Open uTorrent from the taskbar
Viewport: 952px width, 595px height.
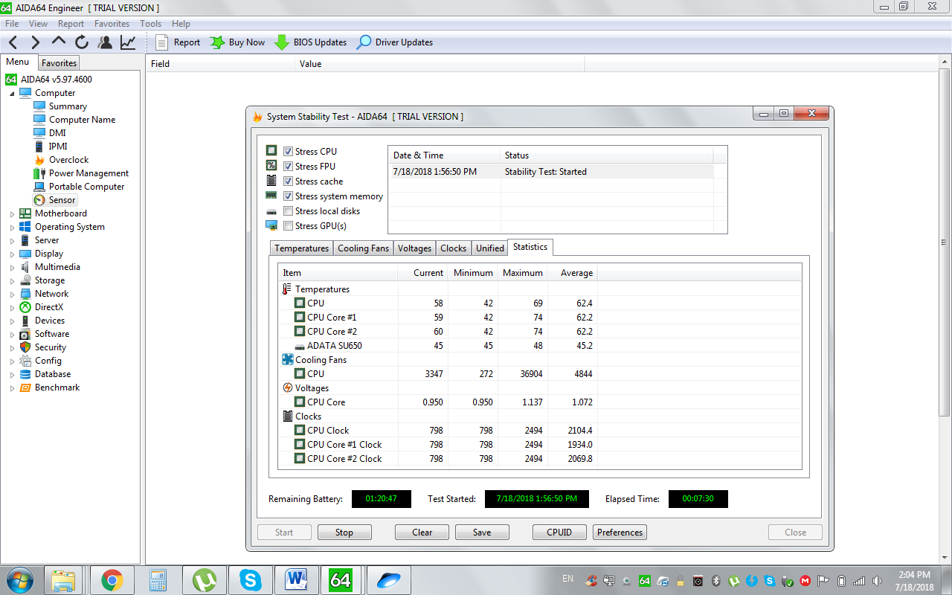pyautogui.click(x=205, y=580)
